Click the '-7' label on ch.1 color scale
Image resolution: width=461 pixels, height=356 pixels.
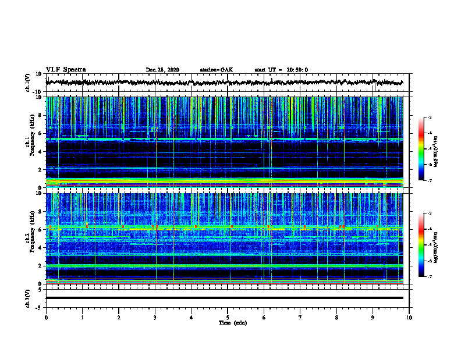(429, 180)
